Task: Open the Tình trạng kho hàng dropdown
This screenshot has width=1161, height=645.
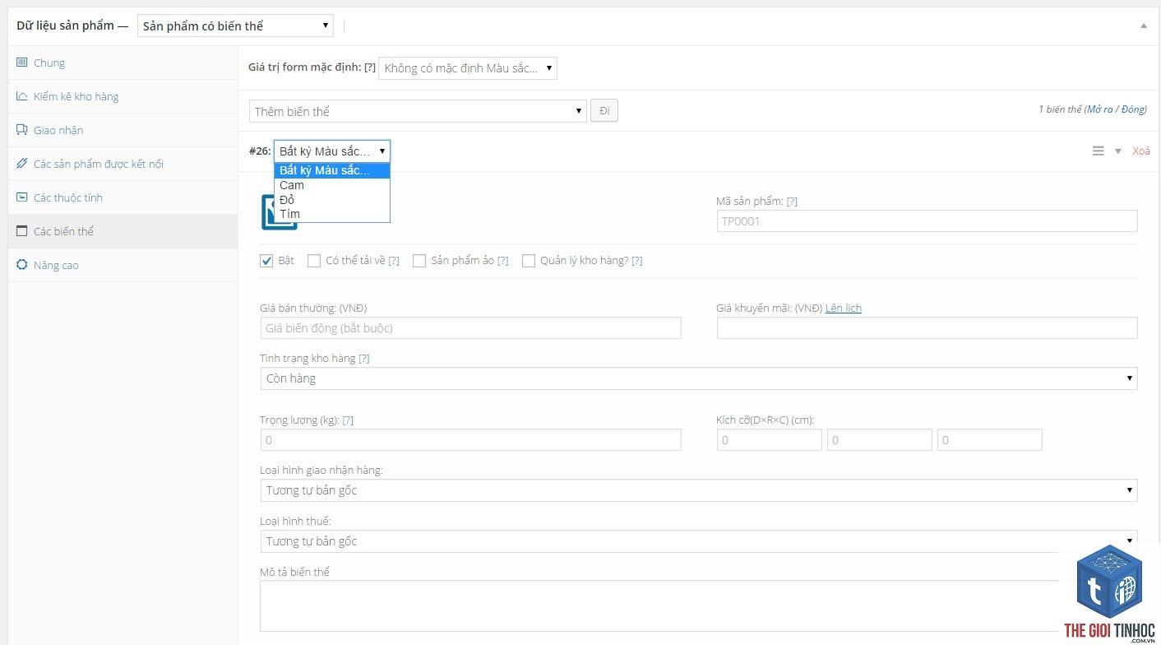Action: pyautogui.click(x=698, y=378)
